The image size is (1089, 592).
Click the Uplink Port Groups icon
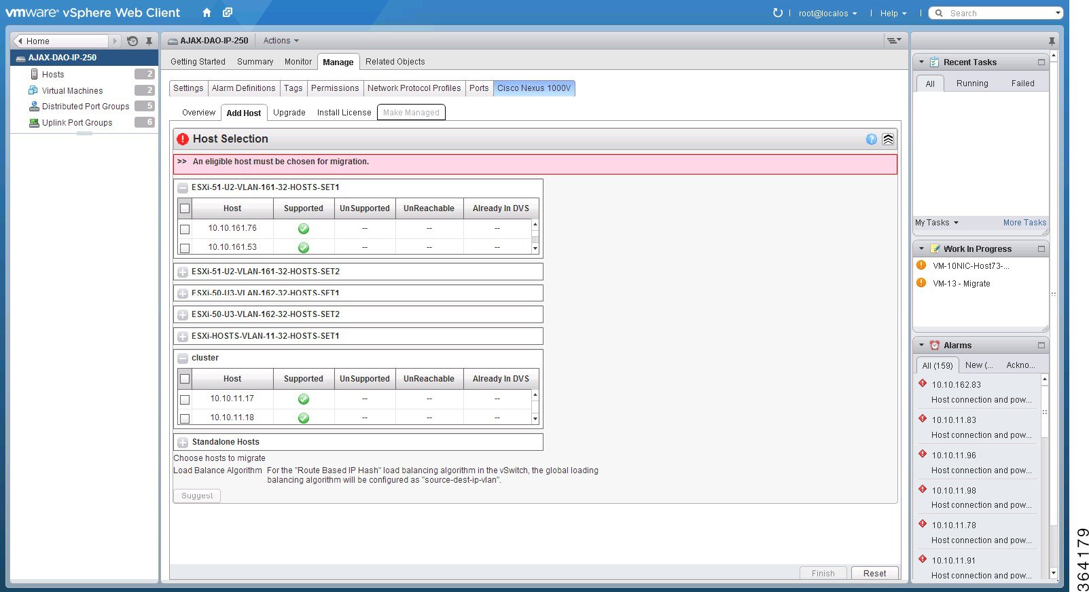[x=34, y=123]
